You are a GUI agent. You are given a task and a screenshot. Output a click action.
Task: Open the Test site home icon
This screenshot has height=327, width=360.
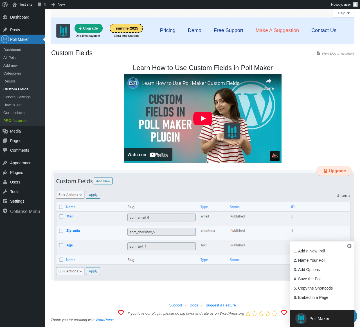tap(15, 5)
